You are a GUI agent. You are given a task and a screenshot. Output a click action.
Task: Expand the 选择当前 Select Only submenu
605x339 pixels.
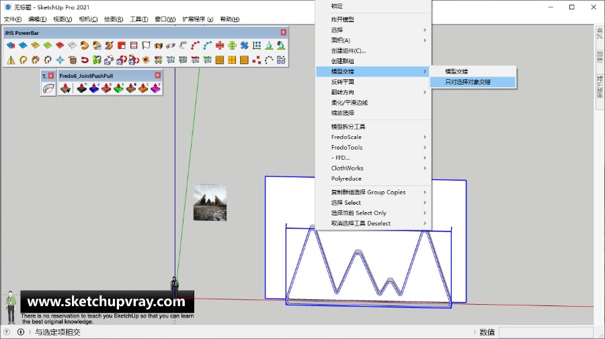point(374,213)
